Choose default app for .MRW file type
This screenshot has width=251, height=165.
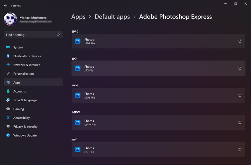[158, 122]
